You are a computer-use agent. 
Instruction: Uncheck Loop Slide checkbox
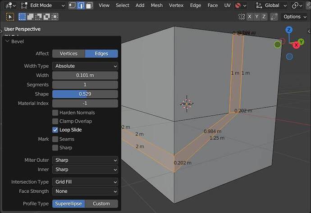click(x=55, y=130)
